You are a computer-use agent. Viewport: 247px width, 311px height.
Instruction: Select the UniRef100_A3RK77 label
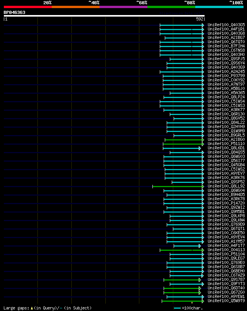point(226,110)
